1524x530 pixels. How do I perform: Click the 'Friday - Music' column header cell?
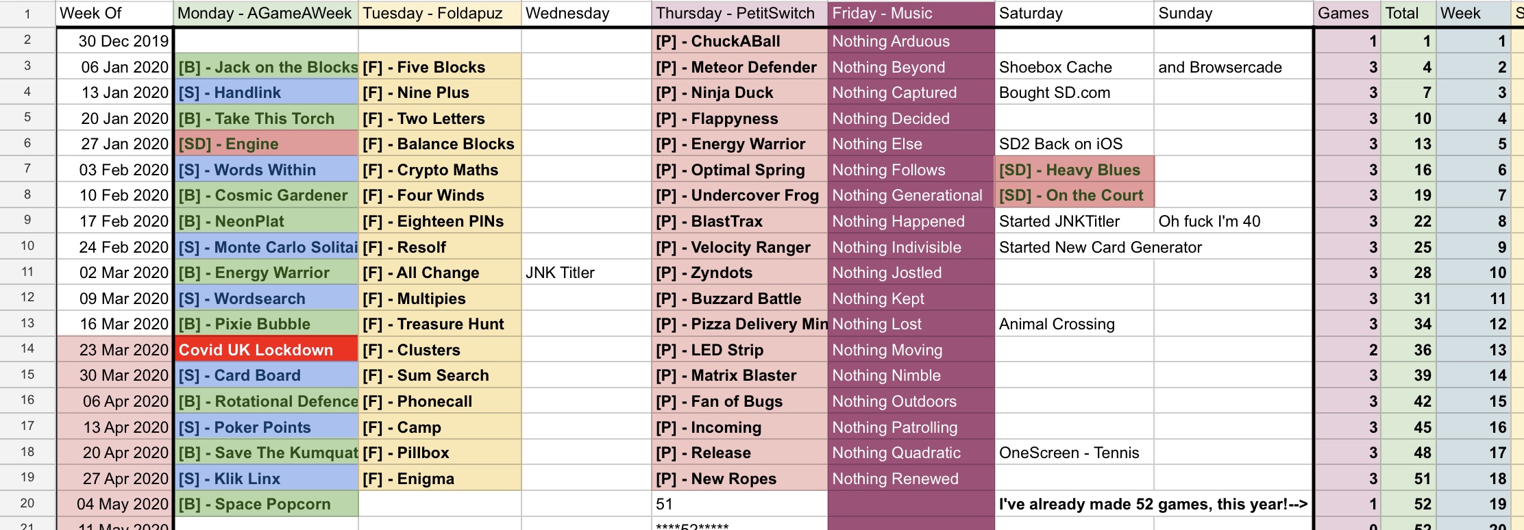click(911, 14)
